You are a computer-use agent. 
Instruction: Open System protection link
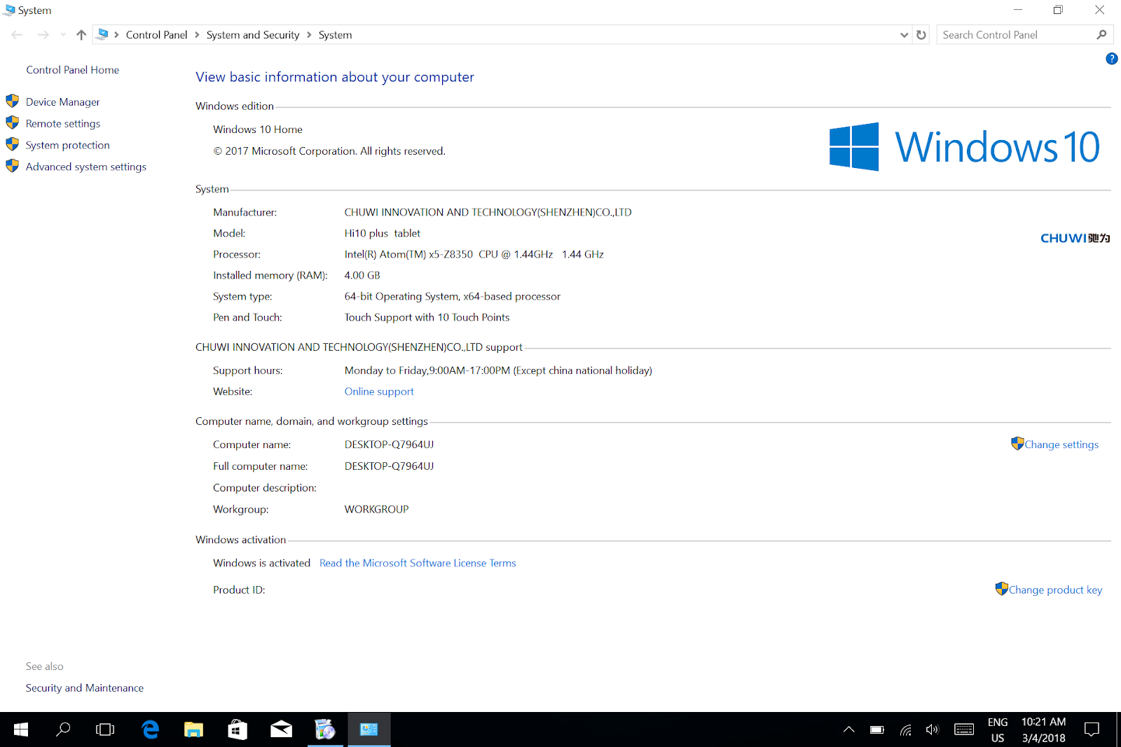click(68, 146)
